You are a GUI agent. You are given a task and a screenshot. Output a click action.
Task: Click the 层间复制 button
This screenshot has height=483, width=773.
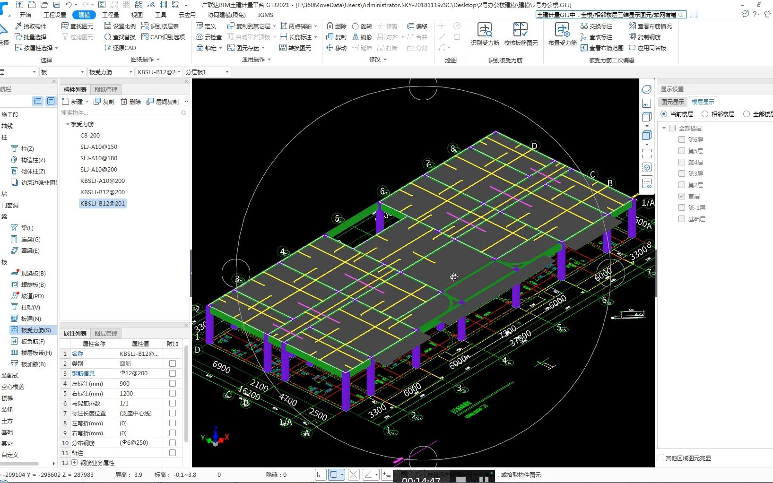[x=163, y=102]
